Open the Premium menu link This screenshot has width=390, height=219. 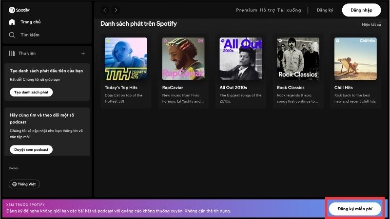tap(247, 10)
